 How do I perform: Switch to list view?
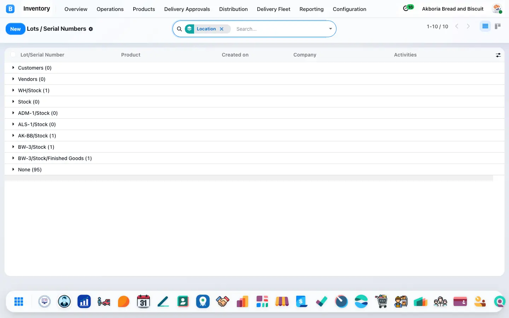(485, 26)
